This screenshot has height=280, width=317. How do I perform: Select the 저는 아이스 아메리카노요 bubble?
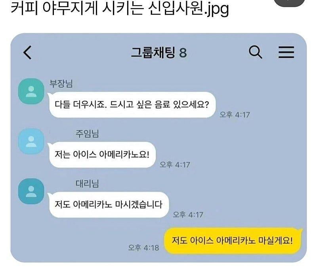click(x=102, y=155)
